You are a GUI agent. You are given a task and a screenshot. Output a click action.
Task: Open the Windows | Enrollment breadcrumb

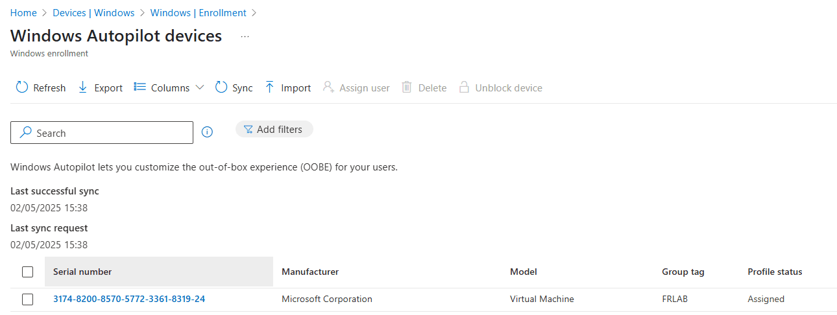click(198, 13)
